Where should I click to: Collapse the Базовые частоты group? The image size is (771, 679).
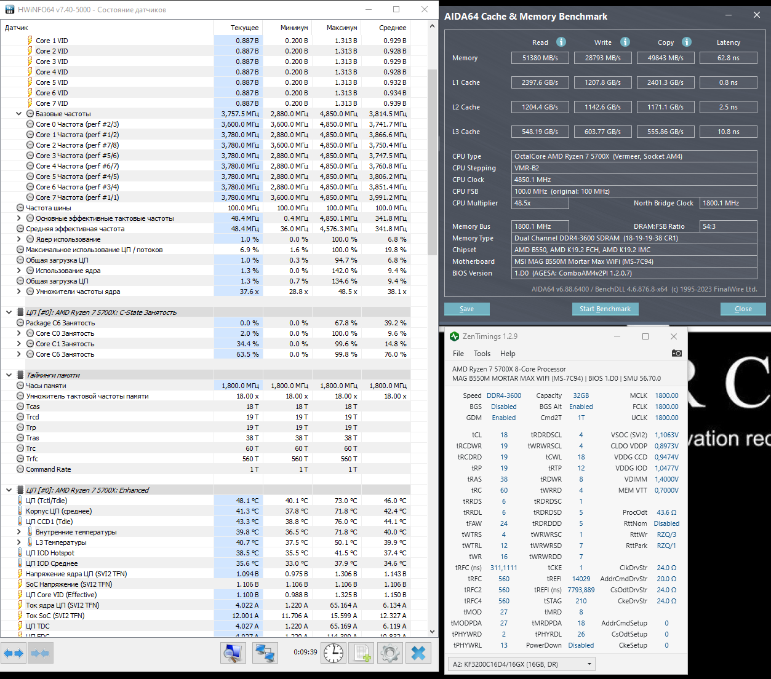pos(19,114)
